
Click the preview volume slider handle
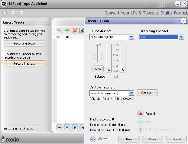[100, 139]
